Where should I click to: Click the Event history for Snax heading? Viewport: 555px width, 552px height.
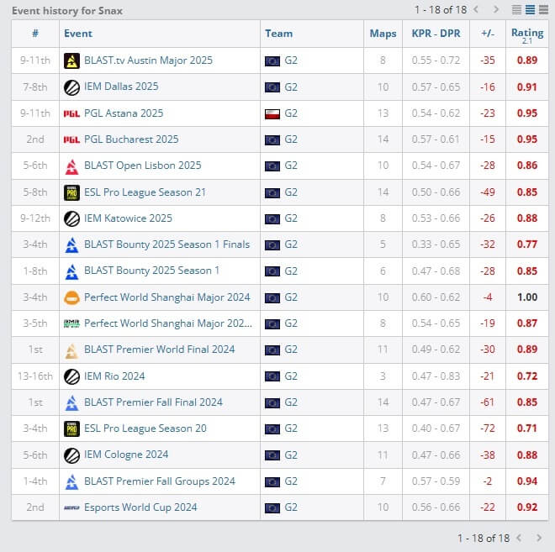click(67, 11)
